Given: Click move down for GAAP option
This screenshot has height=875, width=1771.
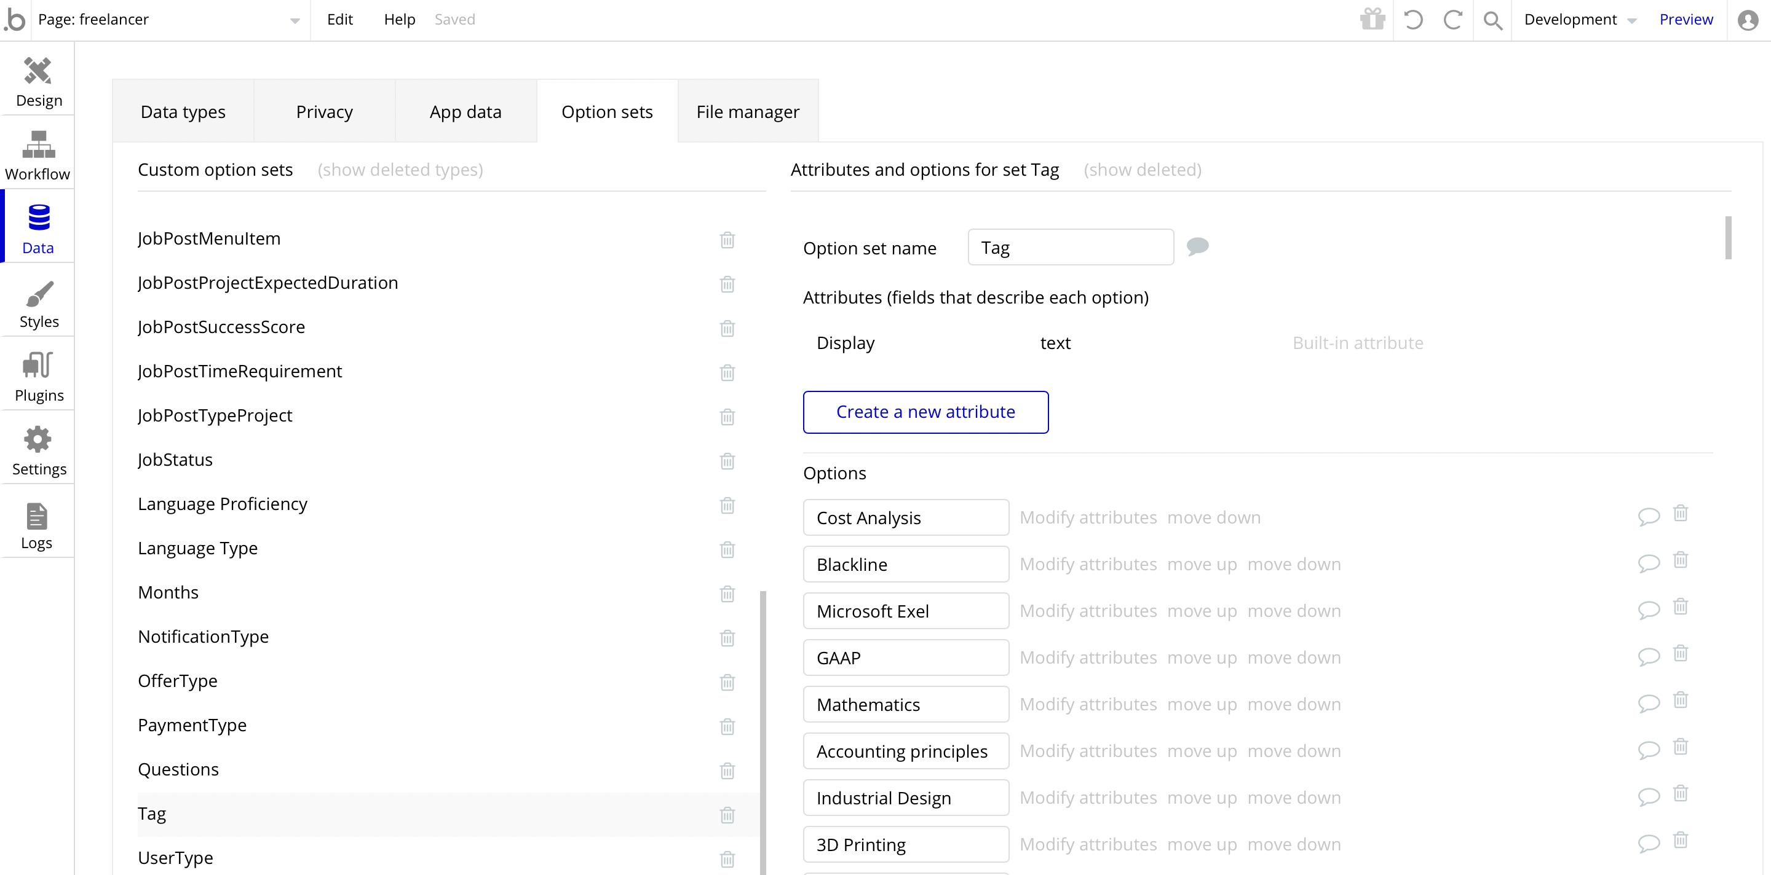Looking at the screenshot, I should [x=1294, y=658].
